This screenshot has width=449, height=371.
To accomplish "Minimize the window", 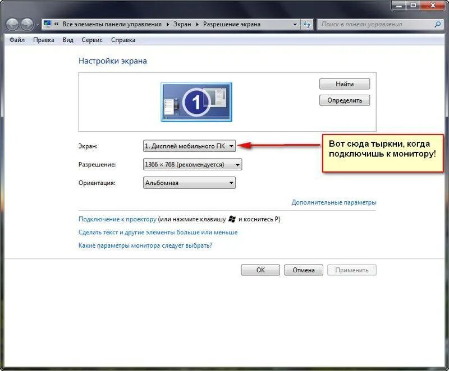I will pyautogui.click(x=399, y=6).
